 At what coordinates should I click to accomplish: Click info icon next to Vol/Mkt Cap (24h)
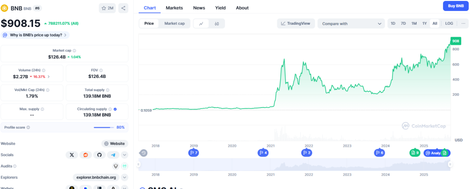[x=48, y=90]
